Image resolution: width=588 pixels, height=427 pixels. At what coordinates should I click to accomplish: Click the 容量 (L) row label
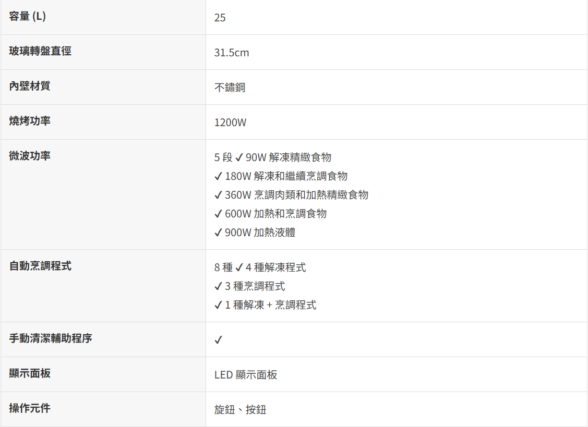pos(28,17)
